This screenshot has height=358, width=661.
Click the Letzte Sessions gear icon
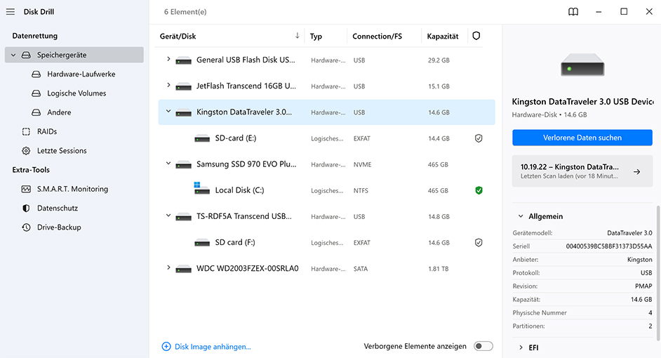[x=26, y=150]
